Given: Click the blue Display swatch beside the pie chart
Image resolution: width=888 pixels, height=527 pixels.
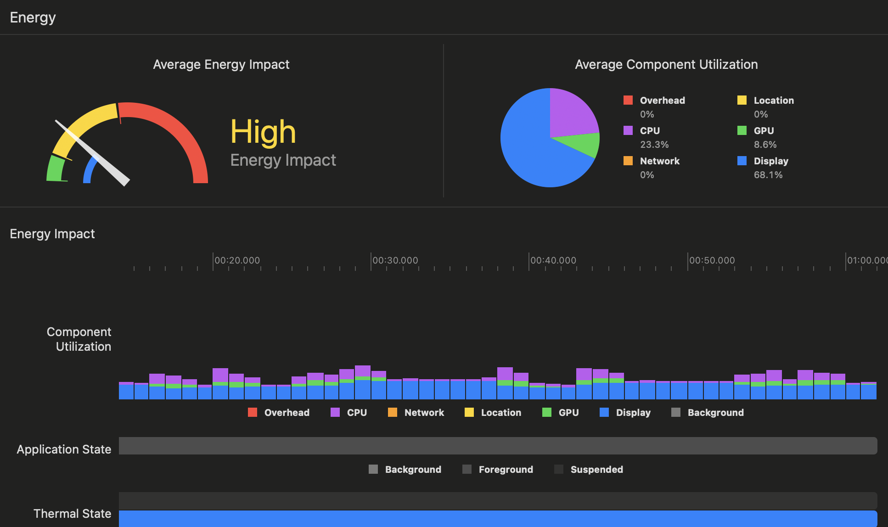Looking at the screenshot, I should (742, 161).
